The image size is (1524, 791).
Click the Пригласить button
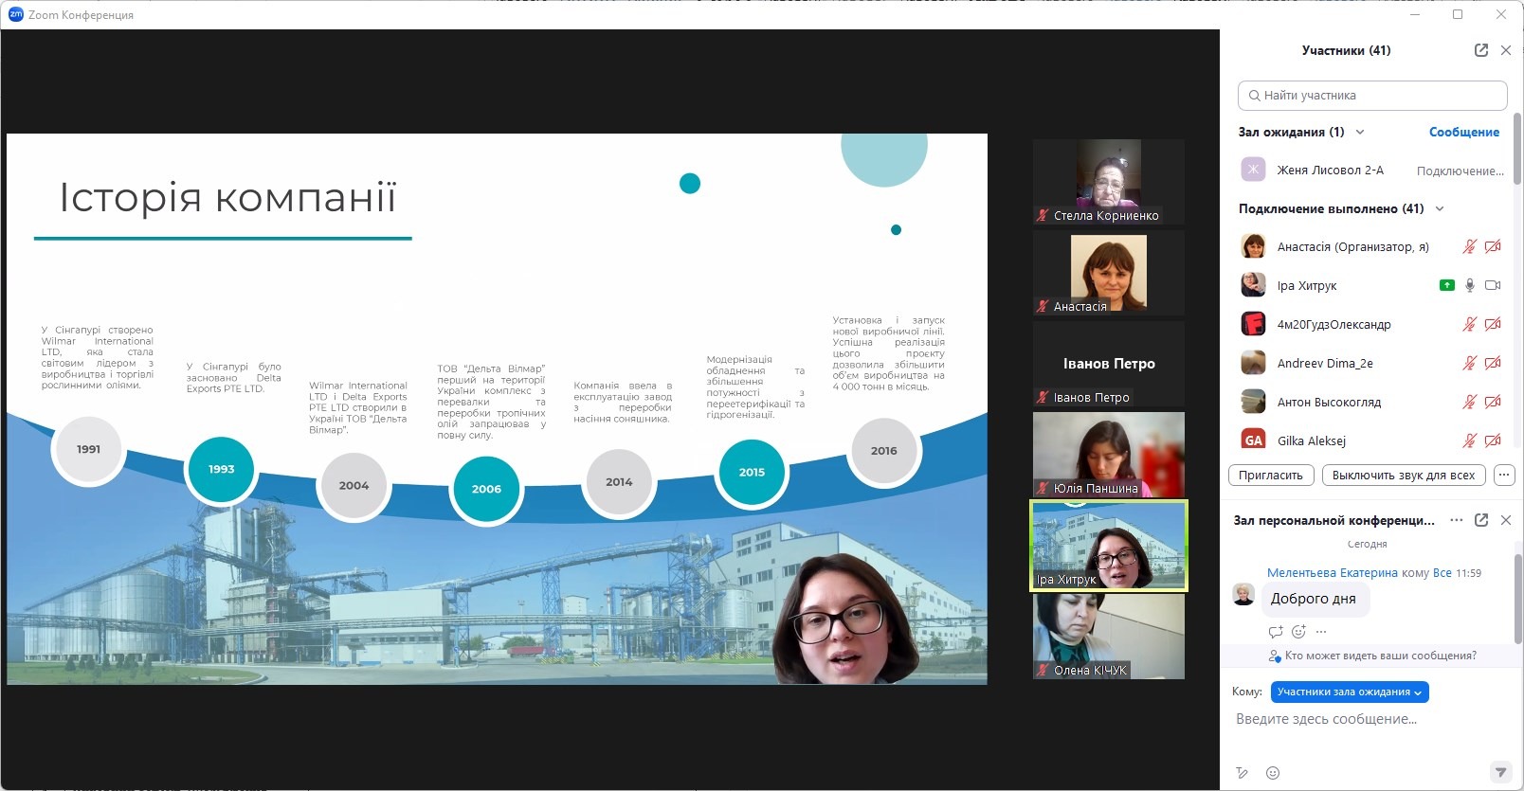1271,476
